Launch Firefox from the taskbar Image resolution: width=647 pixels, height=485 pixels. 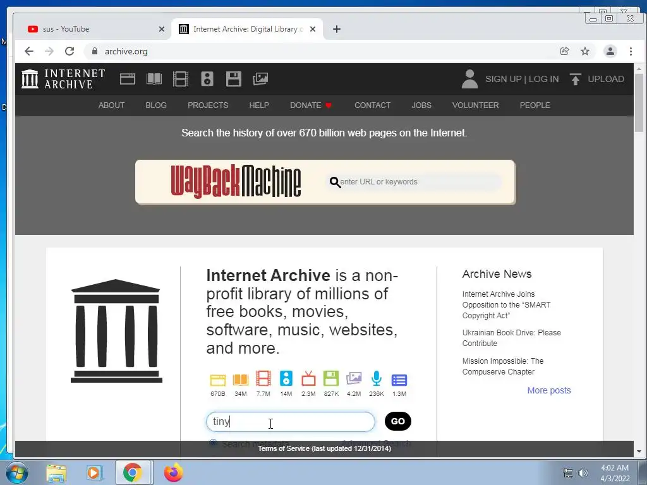[173, 472]
